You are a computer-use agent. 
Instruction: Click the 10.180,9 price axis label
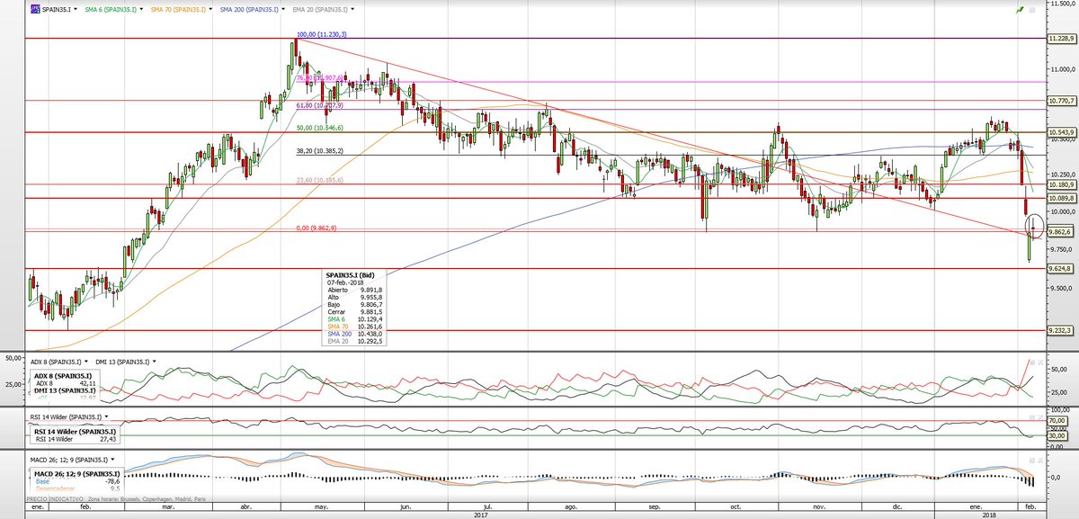click(x=1063, y=184)
